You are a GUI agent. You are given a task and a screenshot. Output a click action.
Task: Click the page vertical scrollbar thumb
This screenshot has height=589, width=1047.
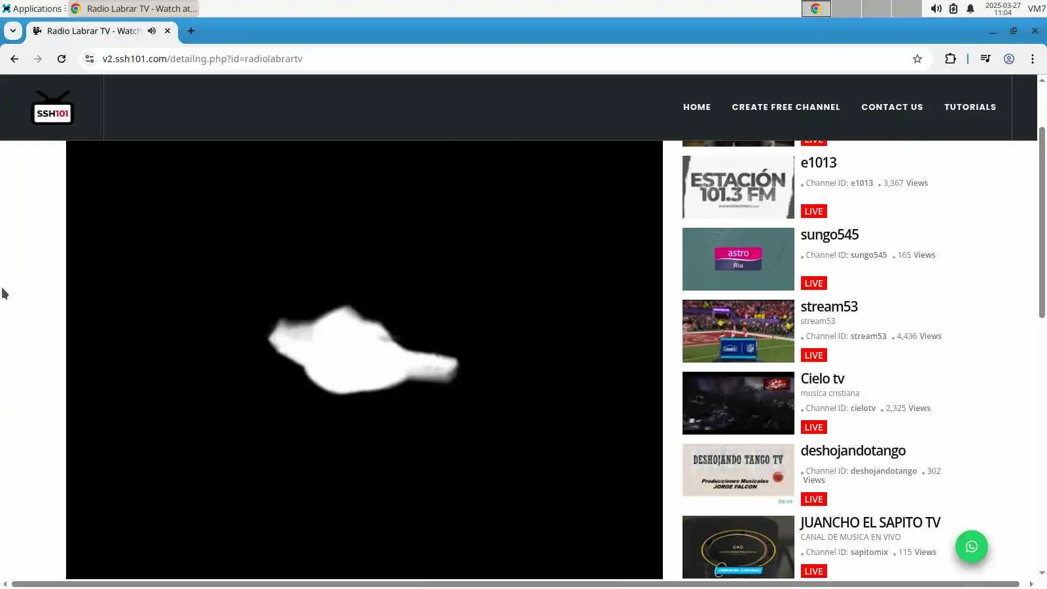1042,223
